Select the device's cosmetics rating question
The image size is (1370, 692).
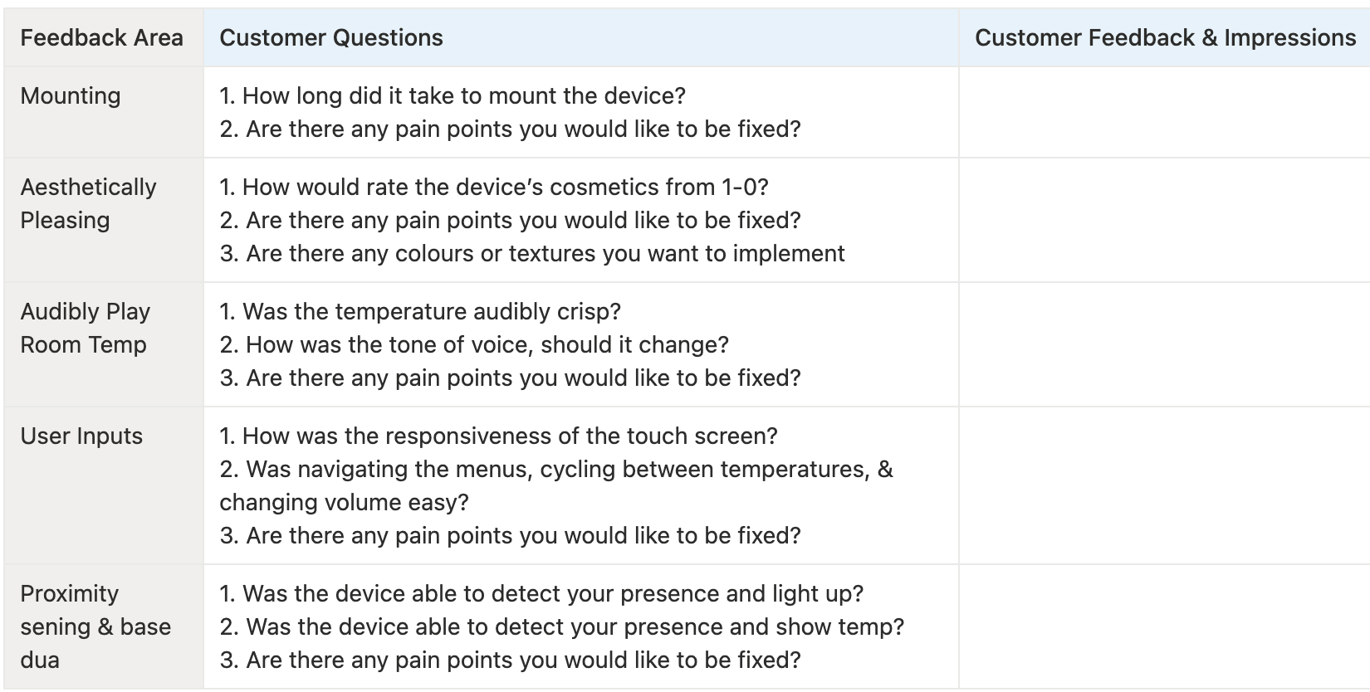point(494,188)
